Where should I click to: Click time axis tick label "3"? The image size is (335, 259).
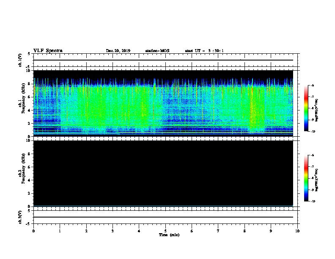click(x=113, y=231)
